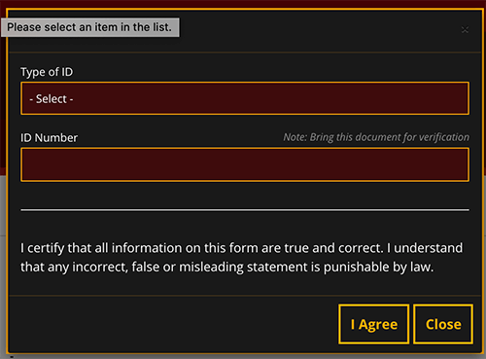Screen dimensions: 486x359
Task: Click the empty footer area left of I Agree
Action: (173, 324)
